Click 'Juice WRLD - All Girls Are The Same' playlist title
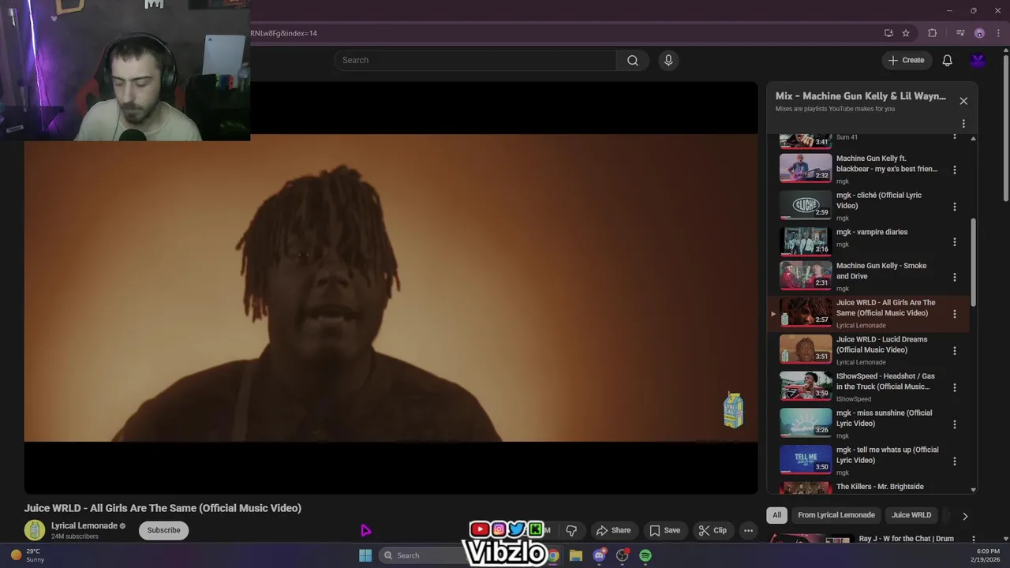This screenshot has width=1010, height=568. [x=885, y=308]
